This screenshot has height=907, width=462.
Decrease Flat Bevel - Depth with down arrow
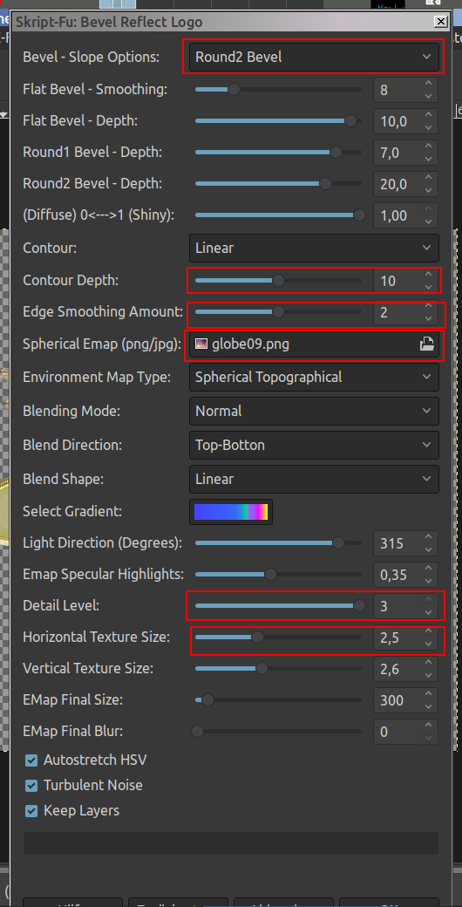click(428, 127)
